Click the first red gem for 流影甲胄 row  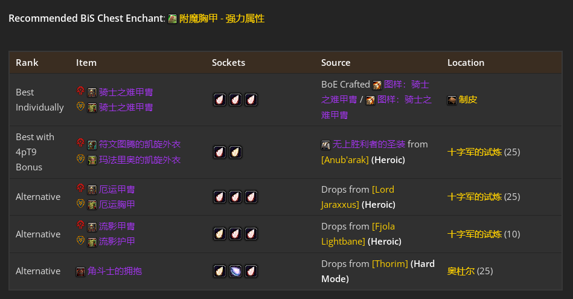235,234
